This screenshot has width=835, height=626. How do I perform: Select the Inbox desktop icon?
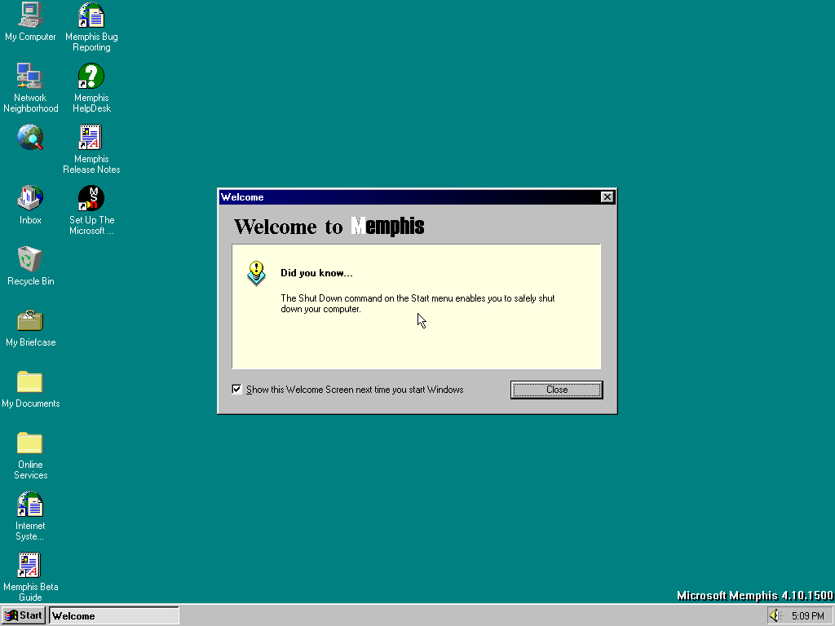point(30,199)
